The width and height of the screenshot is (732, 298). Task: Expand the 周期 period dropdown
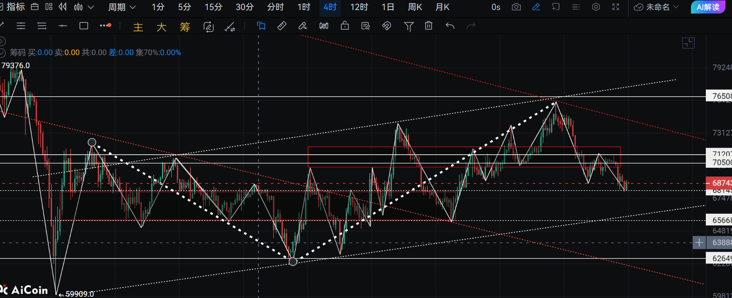[122, 7]
